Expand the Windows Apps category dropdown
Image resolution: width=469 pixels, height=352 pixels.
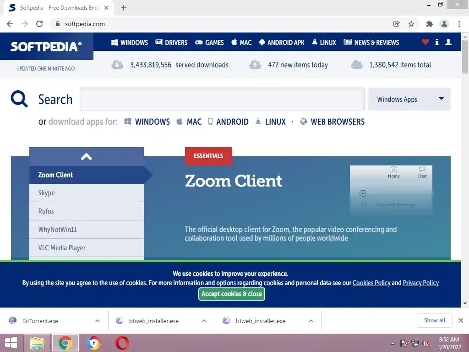[409, 99]
